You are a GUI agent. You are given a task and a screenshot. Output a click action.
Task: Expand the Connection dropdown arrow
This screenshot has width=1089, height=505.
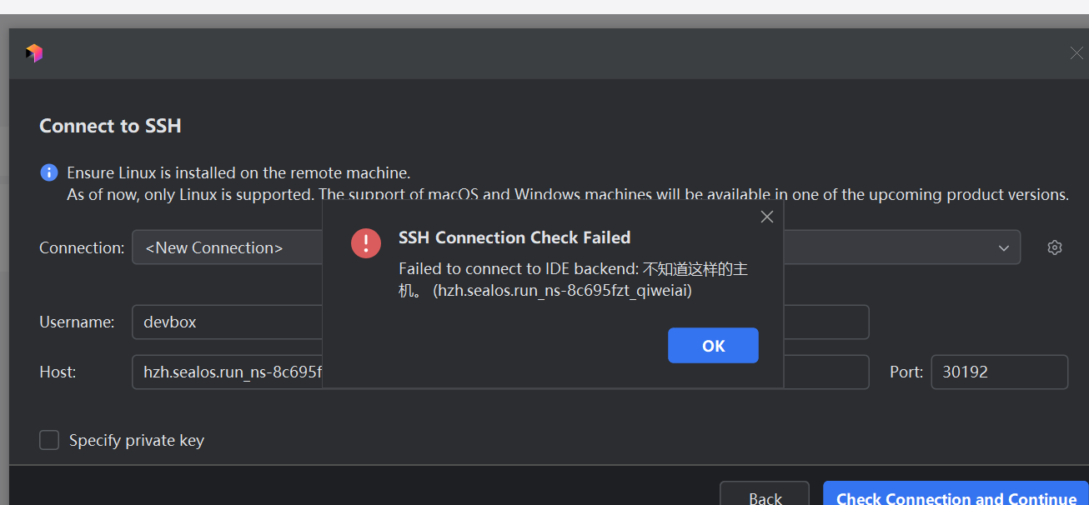(1003, 248)
